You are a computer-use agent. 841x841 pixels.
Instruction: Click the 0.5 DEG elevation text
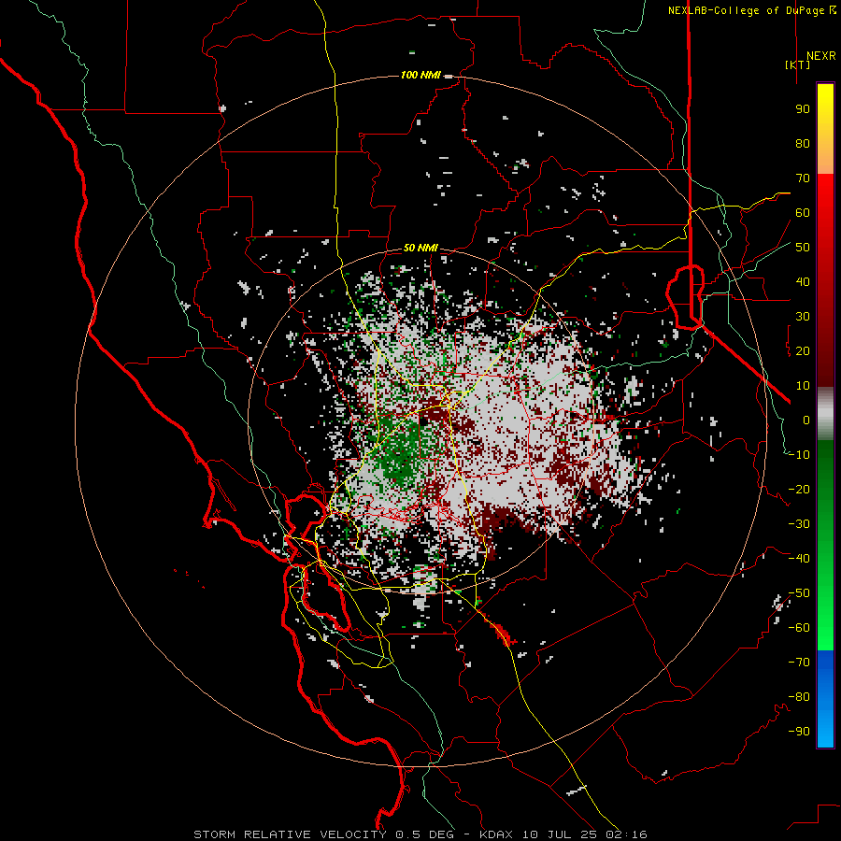[425, 834]
